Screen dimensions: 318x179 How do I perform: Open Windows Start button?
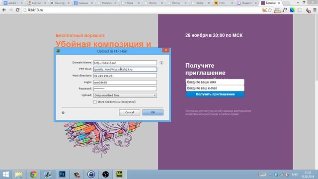click(6, 175)
